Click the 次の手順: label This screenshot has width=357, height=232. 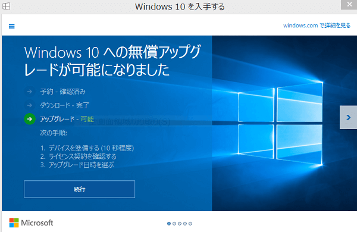(x=54, y=133)
